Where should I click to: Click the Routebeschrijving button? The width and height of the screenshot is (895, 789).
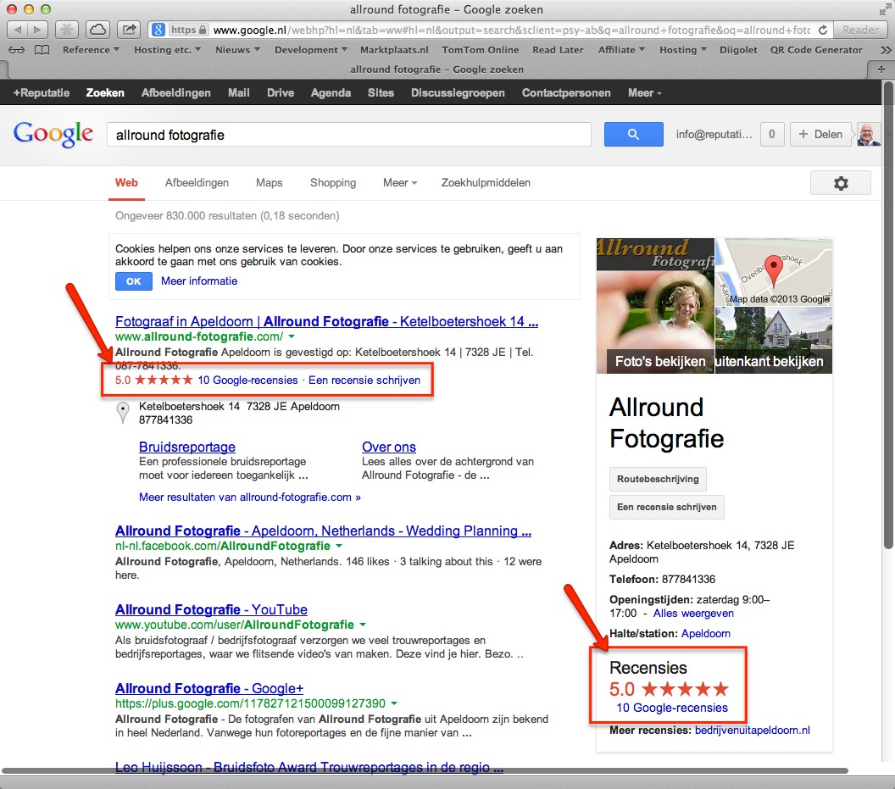coord(658,479)
